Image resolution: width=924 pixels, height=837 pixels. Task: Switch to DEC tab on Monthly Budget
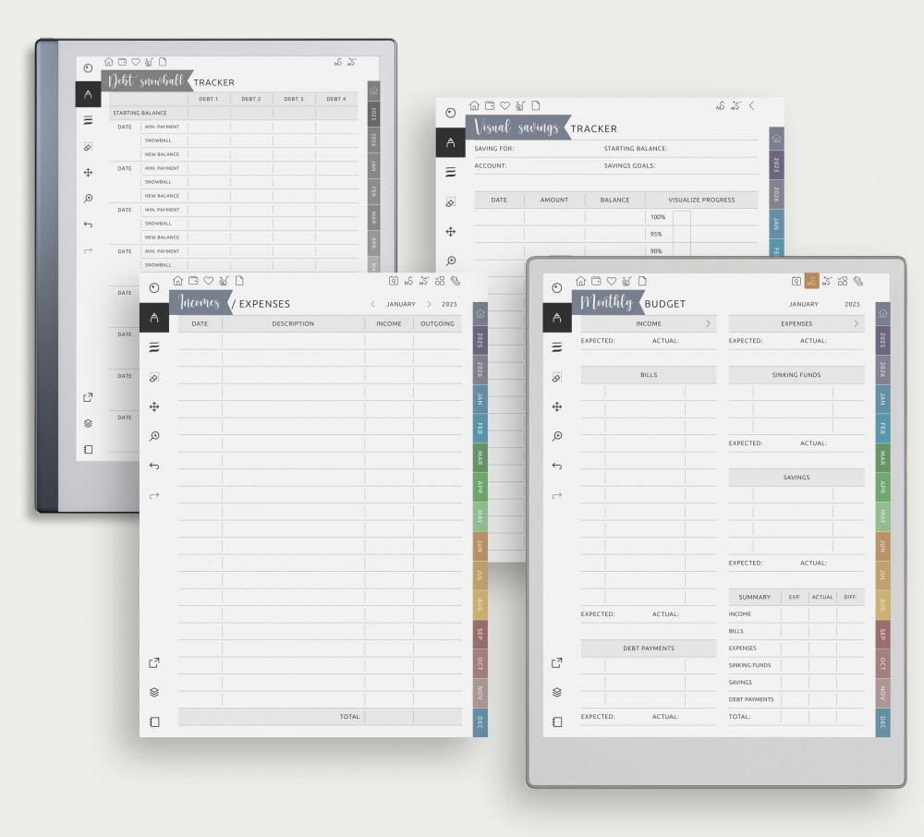882,722
